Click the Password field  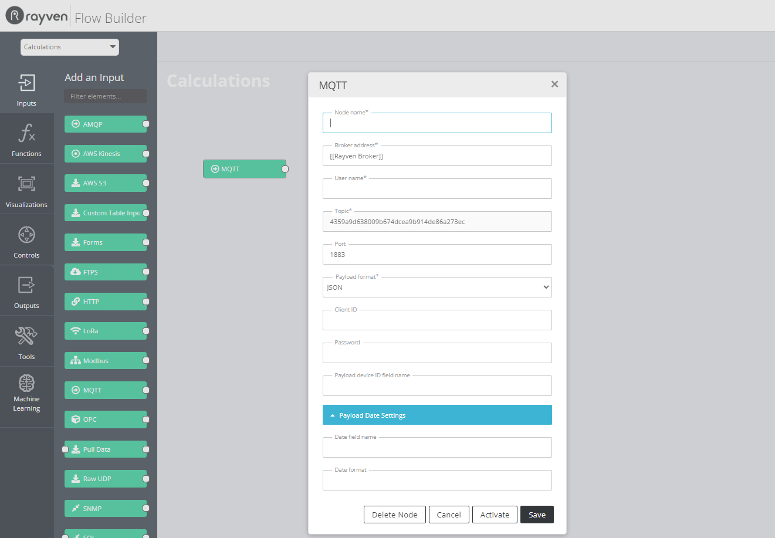[437, 353]
